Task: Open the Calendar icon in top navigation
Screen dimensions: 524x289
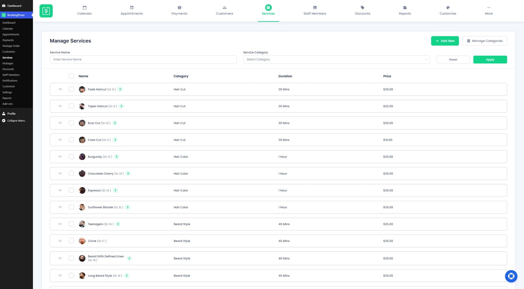Action: 84,8
